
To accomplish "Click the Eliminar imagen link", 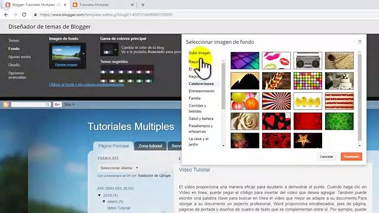I will point(66,64).
